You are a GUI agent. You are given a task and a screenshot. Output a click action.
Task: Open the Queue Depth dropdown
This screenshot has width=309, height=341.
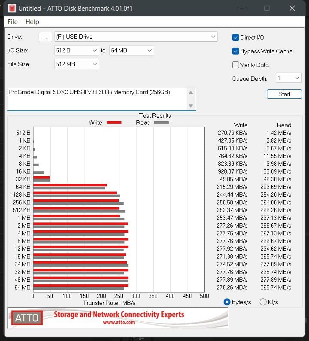pyautogui.click(x=288, y=78)
